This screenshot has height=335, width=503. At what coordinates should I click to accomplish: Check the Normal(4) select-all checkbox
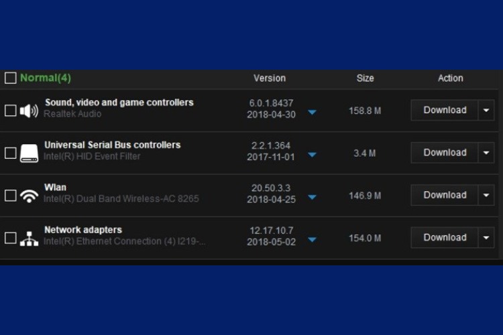click(x=10, y=78)
